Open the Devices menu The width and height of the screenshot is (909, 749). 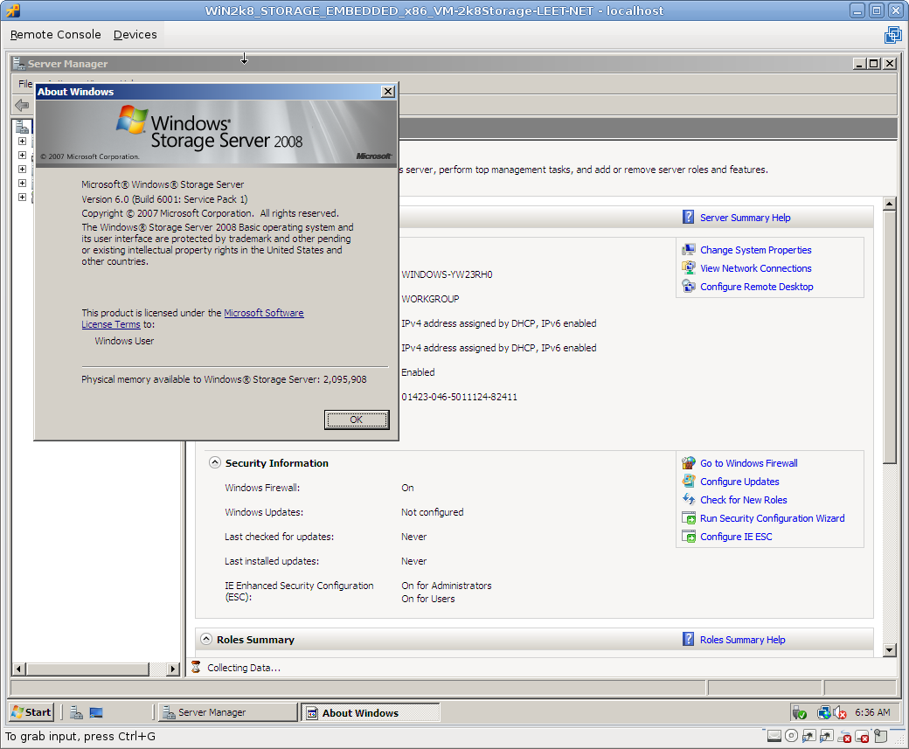click(x=135, y=35)
